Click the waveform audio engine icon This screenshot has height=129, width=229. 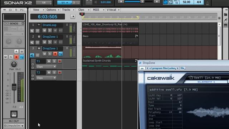pyautogui.click(x=165, y=2)
